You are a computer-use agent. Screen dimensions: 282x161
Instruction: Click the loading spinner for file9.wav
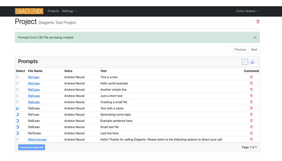click(17, 127)
